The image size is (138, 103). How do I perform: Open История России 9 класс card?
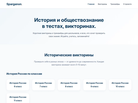(95, 85)
